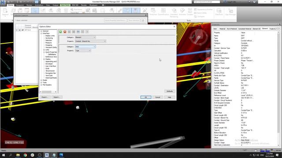Screen dimensions: 282x158
Task: Click Cancel in Options Editor
Action: tap(158, 97)
